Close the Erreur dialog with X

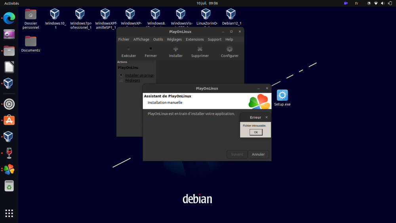point(267,117)
